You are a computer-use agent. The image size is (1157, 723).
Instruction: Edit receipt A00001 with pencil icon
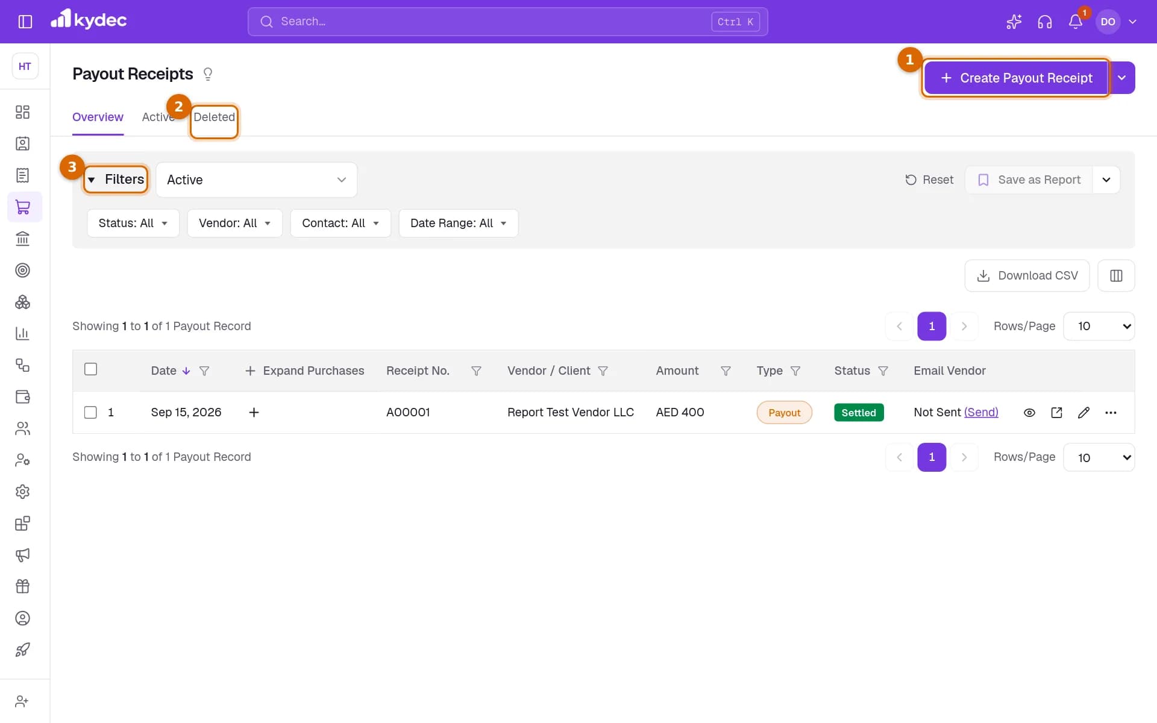[1083, 413]
